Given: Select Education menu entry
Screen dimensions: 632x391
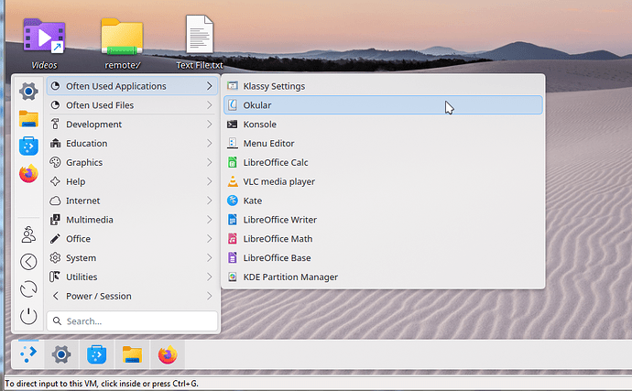Looking at the screenshot, I should (132, 143).
